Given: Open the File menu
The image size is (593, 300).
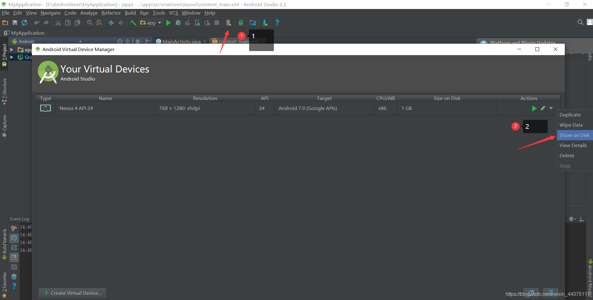Looking at the screenshot, I should (x=6, y=13).
